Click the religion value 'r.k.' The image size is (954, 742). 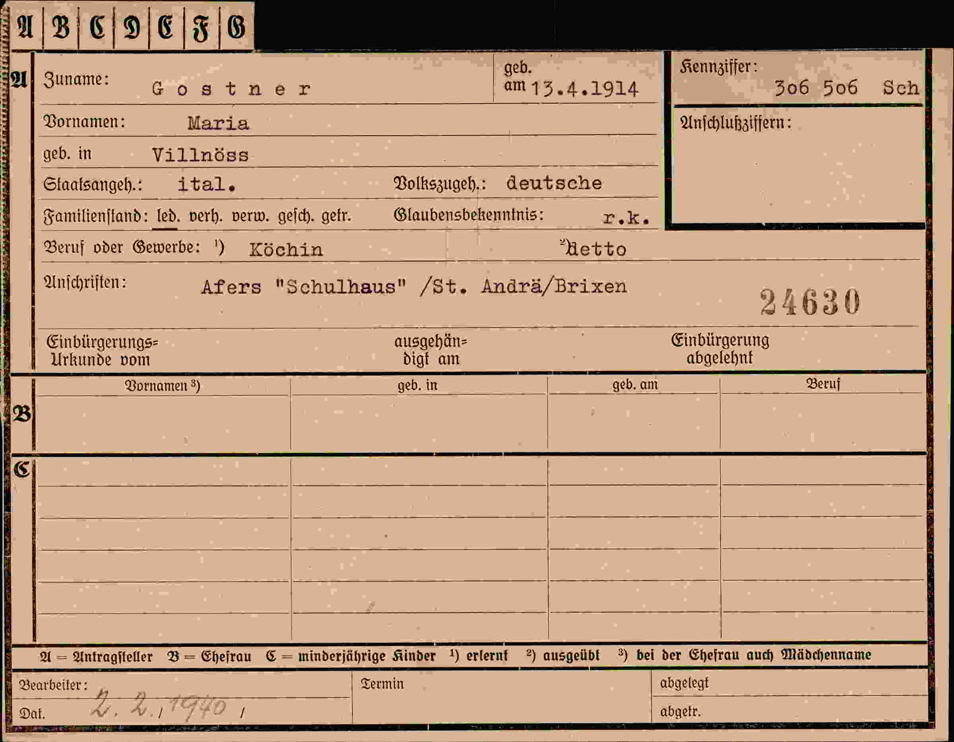626,218
